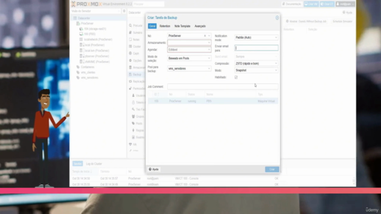This screenshot has width=381, height=214.
Task: Select local-lvm (ProxServer) storage in the tree
Action: click(x=96, y=51)
